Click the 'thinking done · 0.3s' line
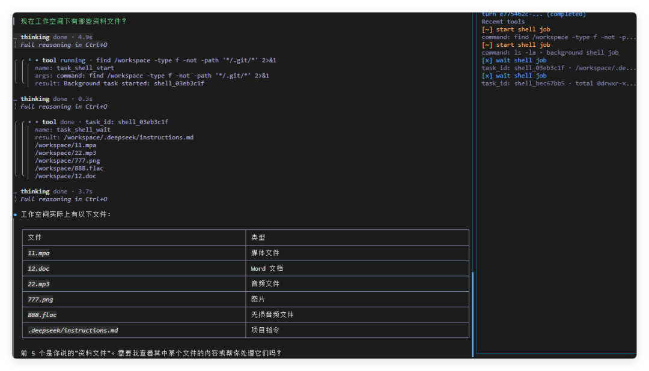This screenshot has width=649, height=371. click(56, 99)
